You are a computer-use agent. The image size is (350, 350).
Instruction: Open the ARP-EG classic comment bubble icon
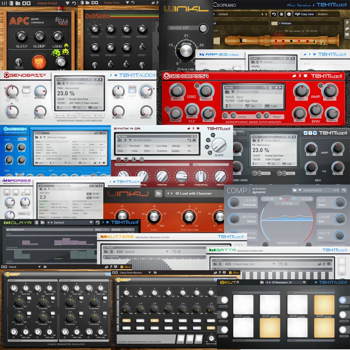314,54
